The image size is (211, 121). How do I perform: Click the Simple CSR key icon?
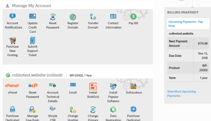pos(52,109)
